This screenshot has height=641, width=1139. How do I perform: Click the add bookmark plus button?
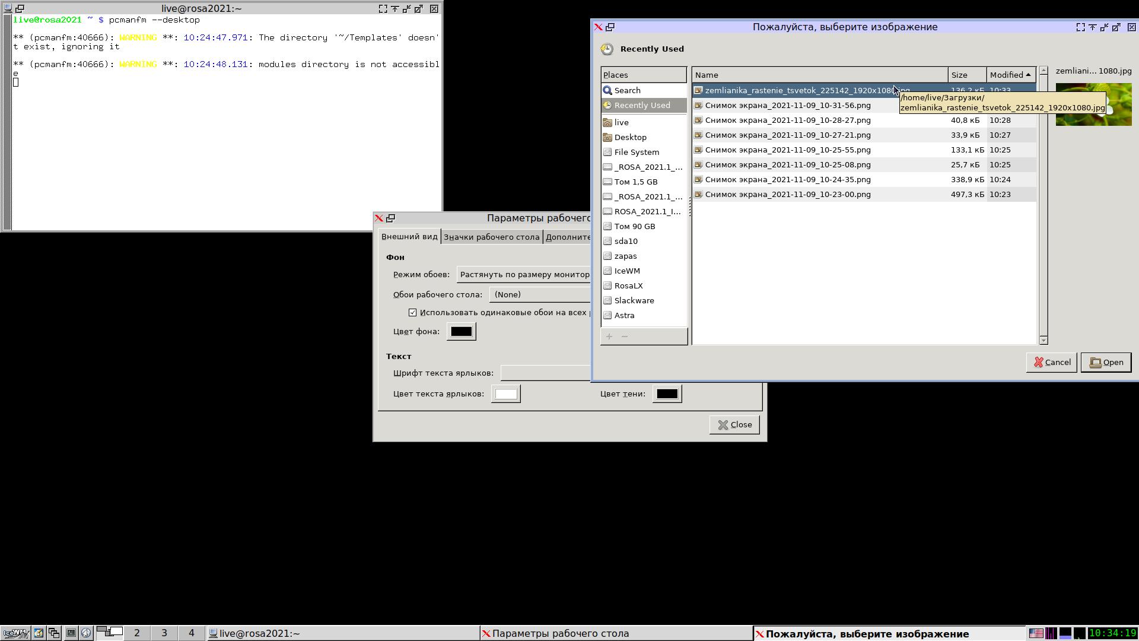609,337
